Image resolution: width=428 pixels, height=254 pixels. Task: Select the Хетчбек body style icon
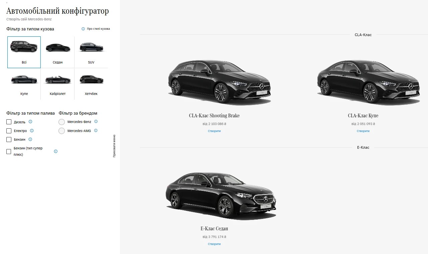click(91, 79)
